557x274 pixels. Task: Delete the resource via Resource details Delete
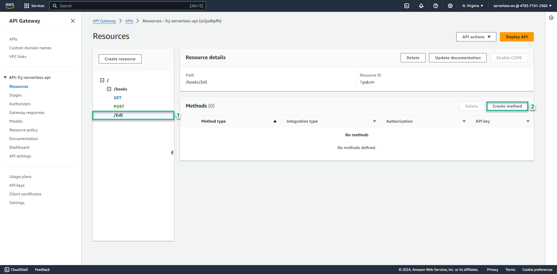[x=413, y=58]
